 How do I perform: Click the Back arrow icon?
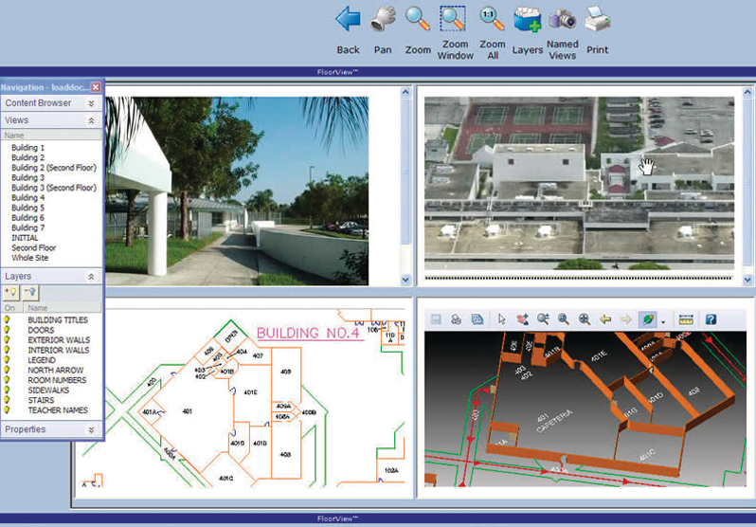pyautogui.click(x=348, y=19)
